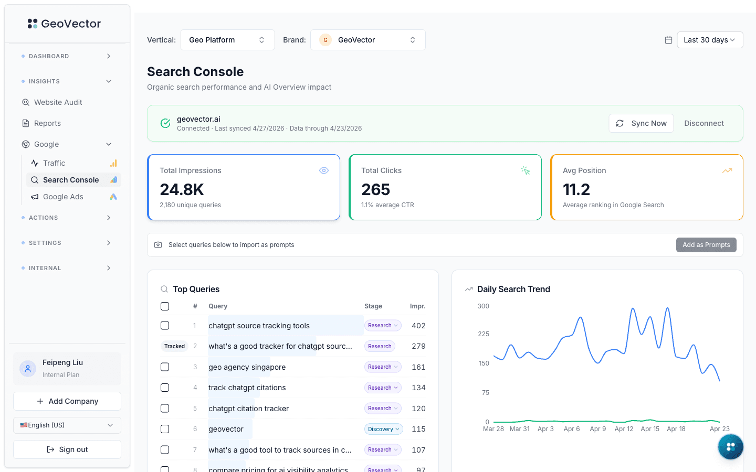Viewport: 756px width, 472px height.
Task: Click the Chrome icon next to Google
Action: click(x=26, y=144)
